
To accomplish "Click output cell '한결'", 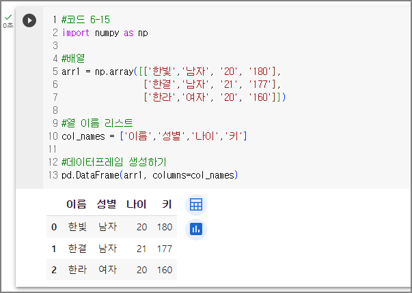I will point(77,249).
